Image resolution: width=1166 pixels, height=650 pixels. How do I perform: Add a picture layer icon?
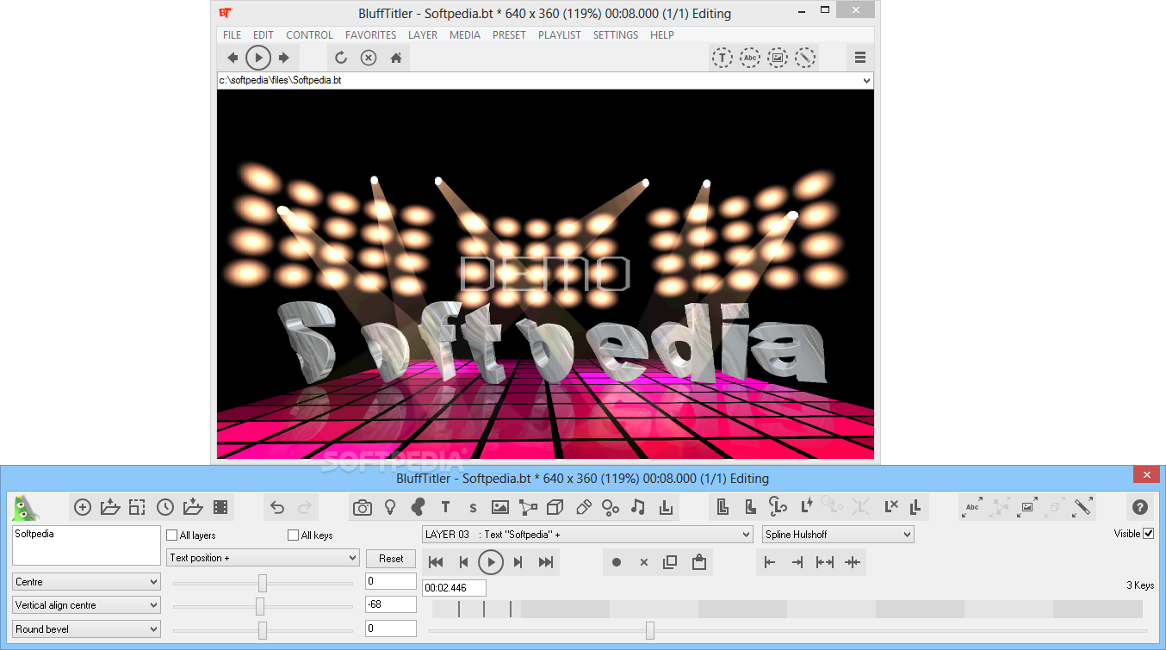click(x=500, y=507)
